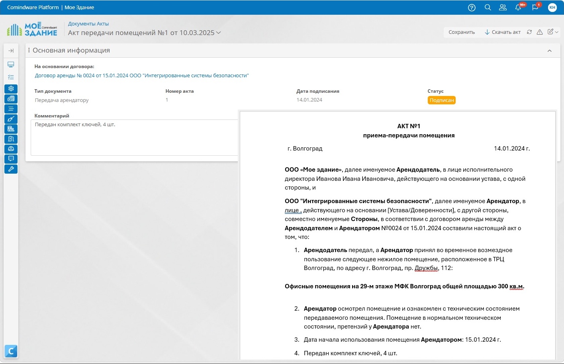
Task: Open the building-with-person icon in sidebar
Action: pos(11,129)
